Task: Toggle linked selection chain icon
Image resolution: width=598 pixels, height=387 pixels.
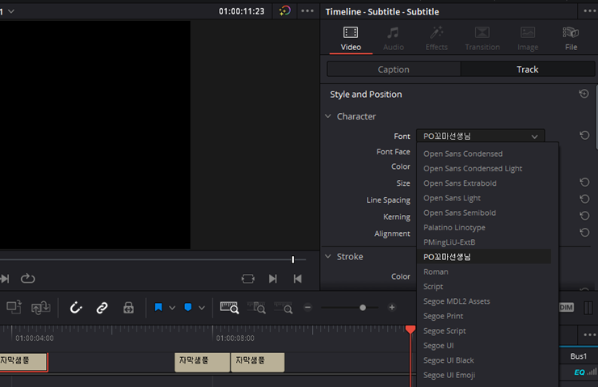Action: point(102,307)
